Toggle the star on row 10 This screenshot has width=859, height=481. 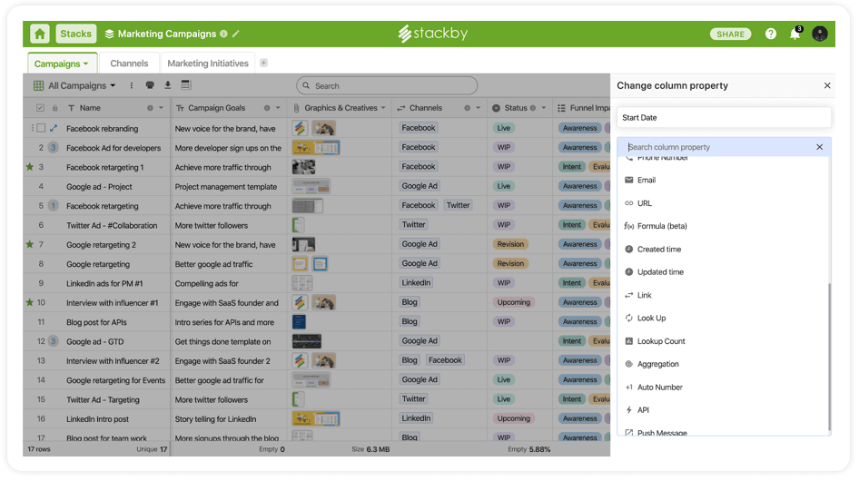(x=30, y=302)
